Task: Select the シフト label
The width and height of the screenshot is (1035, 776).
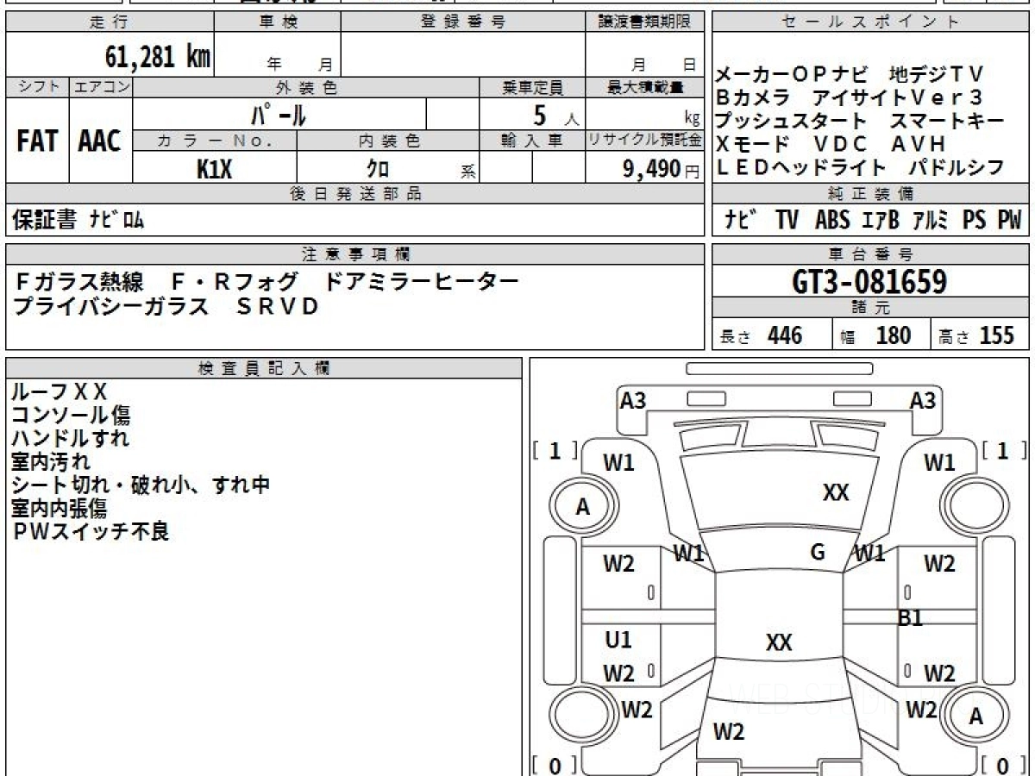Action: 37,87
